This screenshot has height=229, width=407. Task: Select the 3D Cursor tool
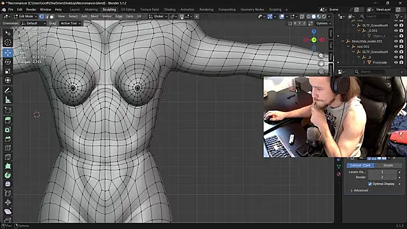(x=8, y=43)
